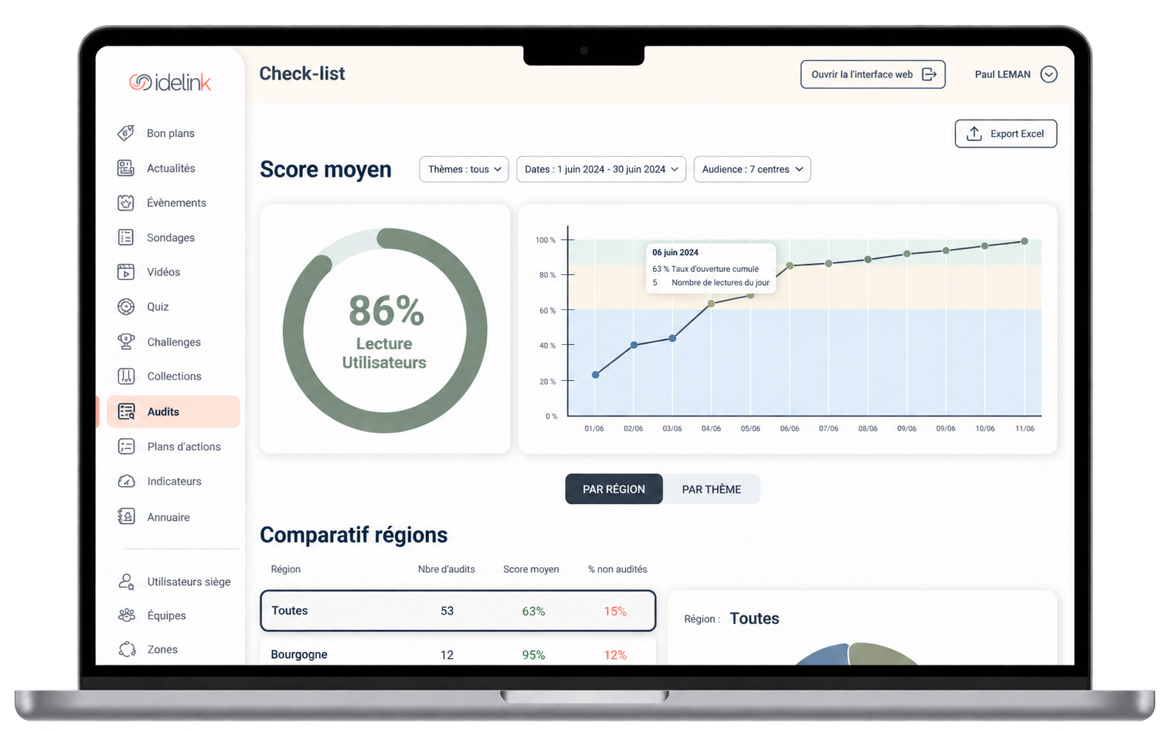Expand the Audience centres dropdown
Screen dimensions: 1169x731
pos(753,169)
